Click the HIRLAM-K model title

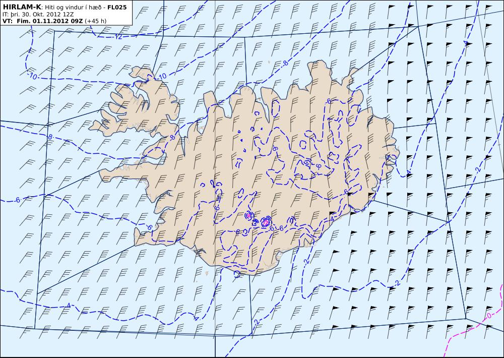point(22,7)
